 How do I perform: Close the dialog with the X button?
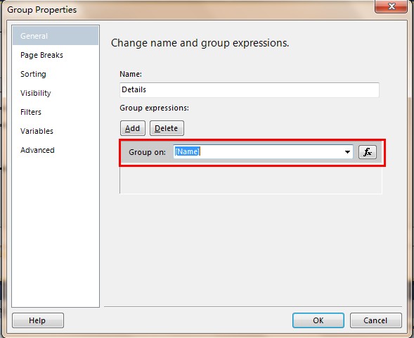[391, 6]
